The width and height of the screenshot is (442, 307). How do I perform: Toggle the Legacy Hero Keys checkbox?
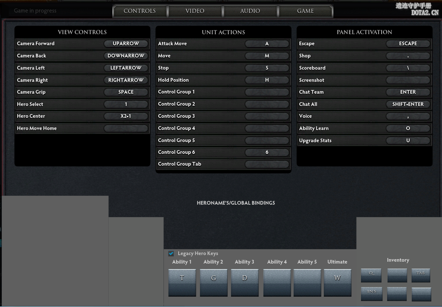click(171, 254)
